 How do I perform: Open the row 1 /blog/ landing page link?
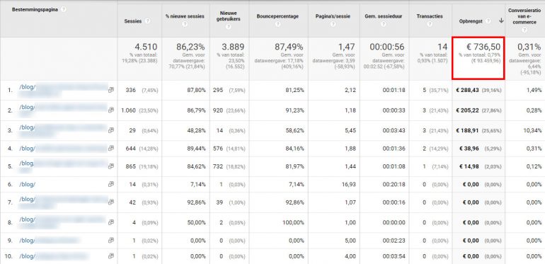27,87
